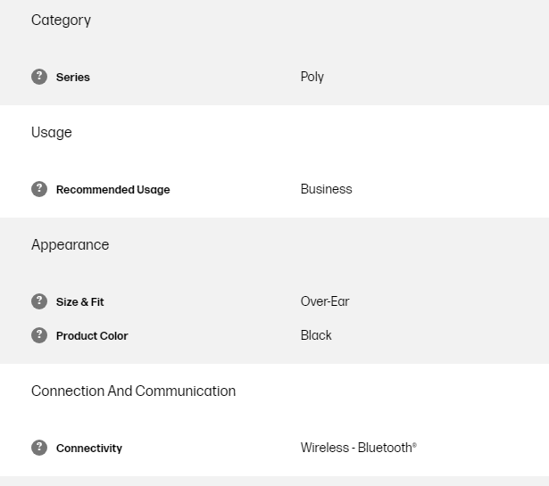Click the registered trademark symbol after Bluetooth
549x486 pixels.
(414, 445)
